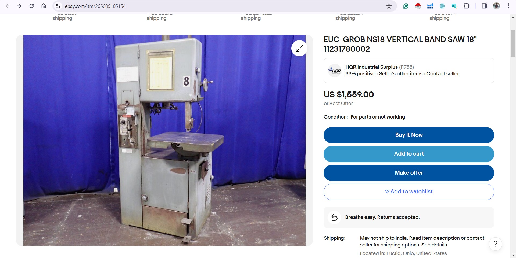Image resolution: width=516 pixels, height=258 pixels.
Task: Open the Extensions puzzle icon
Action: (467, 6)
